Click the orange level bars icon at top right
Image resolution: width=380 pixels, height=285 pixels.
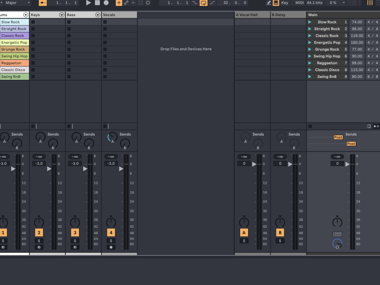(x=370, y=3)
